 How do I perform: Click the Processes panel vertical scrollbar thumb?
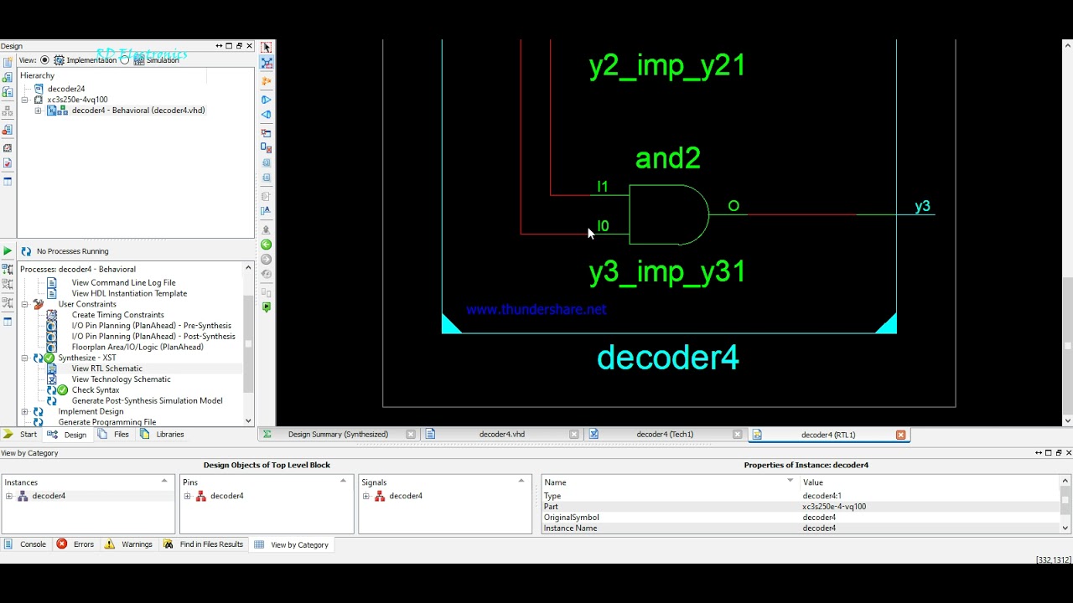point(248,344)
